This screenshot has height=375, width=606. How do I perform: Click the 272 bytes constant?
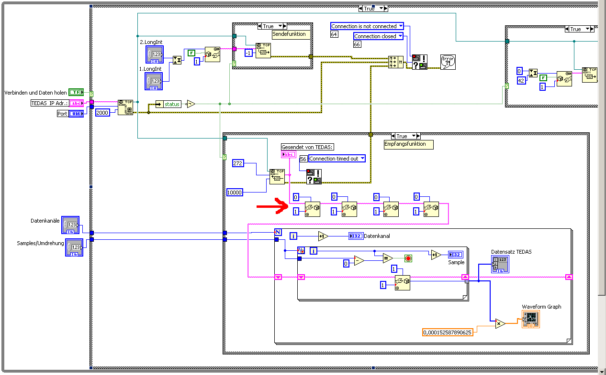point(238,163)
